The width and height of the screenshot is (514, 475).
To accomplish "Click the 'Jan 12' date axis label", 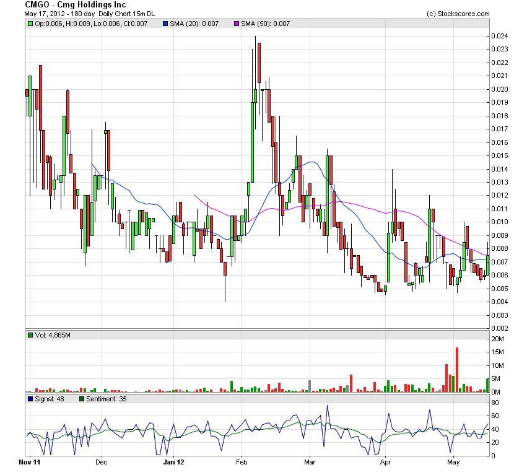I will (174, 462).
